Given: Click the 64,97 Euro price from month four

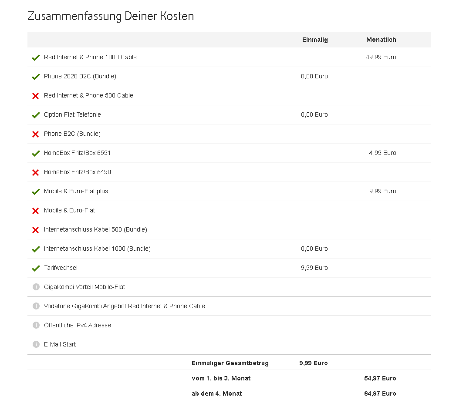Looking at the screenshot, I should tap(380, 393).
